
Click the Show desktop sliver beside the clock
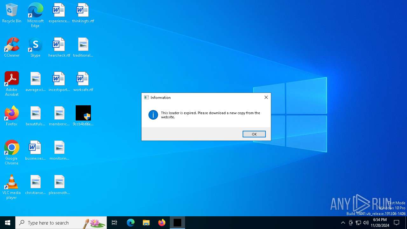(x=406, y=223)
